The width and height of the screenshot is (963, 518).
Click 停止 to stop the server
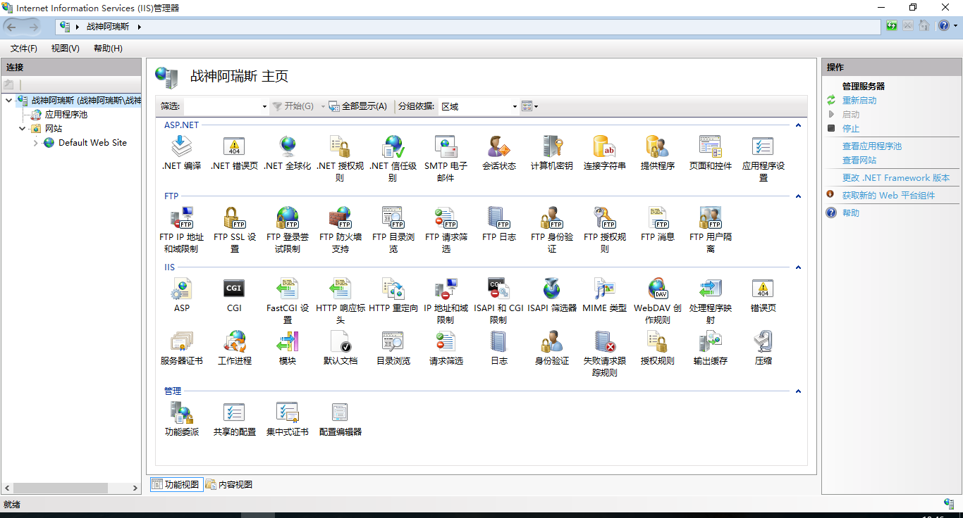pos(851,129)
